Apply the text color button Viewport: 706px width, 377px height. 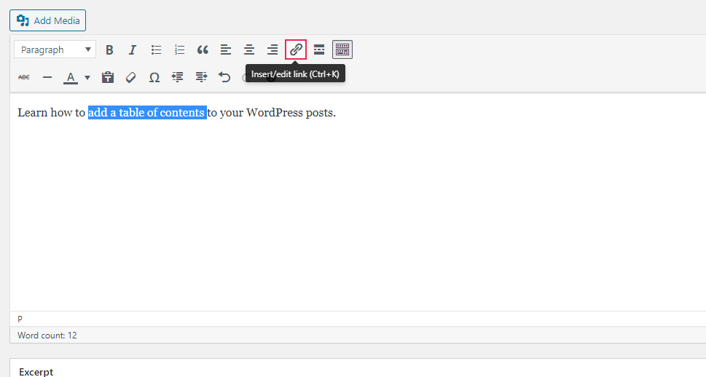tap(70, 77)
